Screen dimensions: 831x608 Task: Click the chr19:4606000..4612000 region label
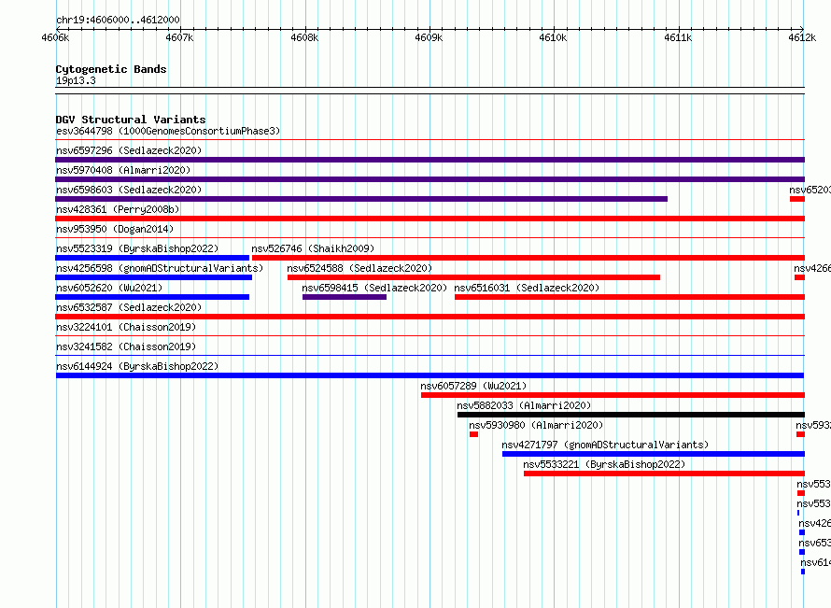pyautogui.click(x=118, y=20)
